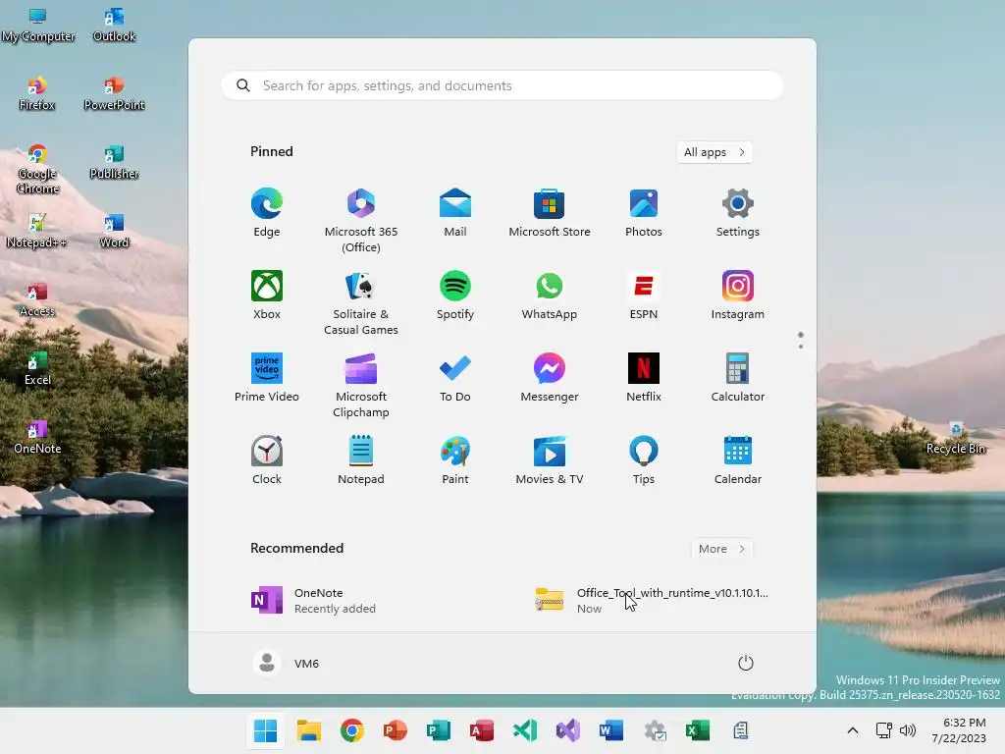Viewport: 1005px width, 754px height.
Task: Select Notepad++ desktop shortcut
Action: (x=36, y=231)
